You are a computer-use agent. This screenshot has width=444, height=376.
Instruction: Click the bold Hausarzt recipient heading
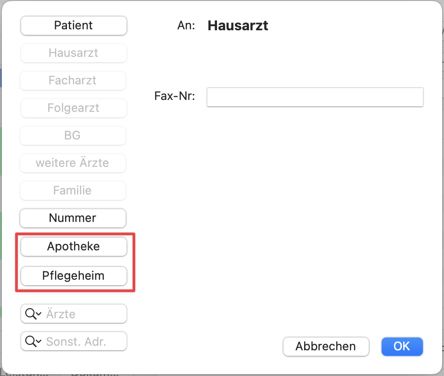pos(238,26)
